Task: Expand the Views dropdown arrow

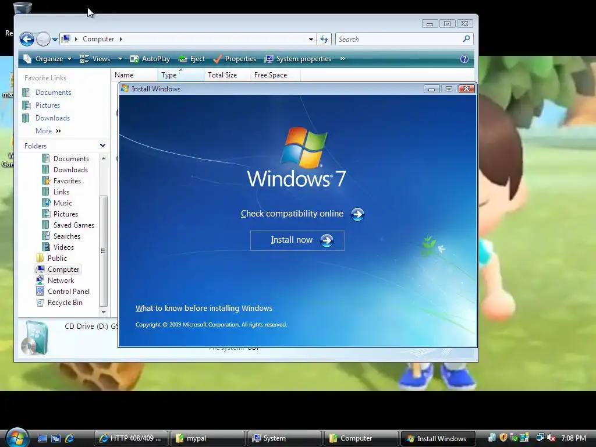Action: 120,59
